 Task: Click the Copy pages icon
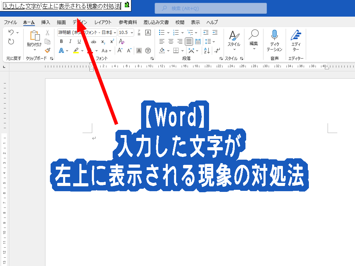(47, 42)
